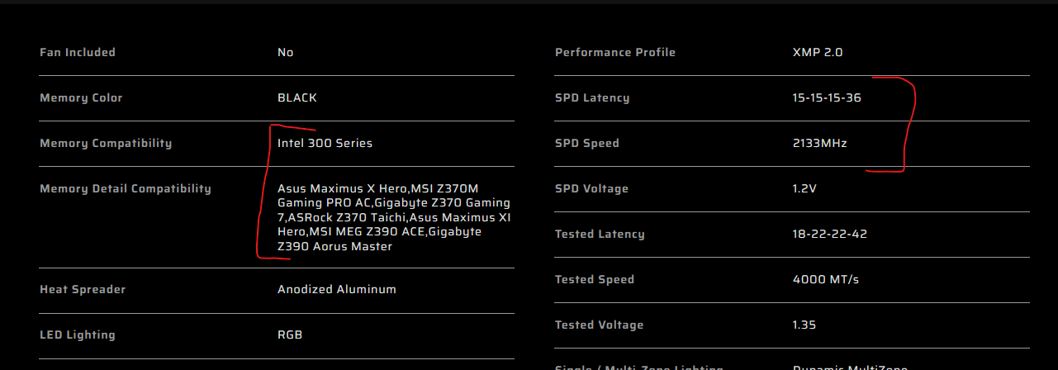Click the Memory Detail Compatibility label
Screen dimensions: 1058x370
(126, 188)
